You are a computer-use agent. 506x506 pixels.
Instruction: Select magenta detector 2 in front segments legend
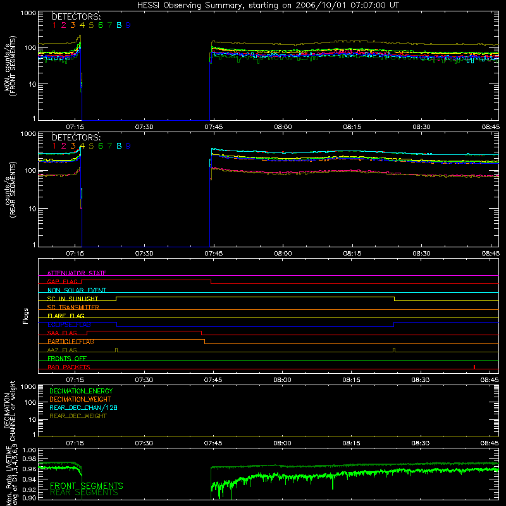tap(64, 25)
